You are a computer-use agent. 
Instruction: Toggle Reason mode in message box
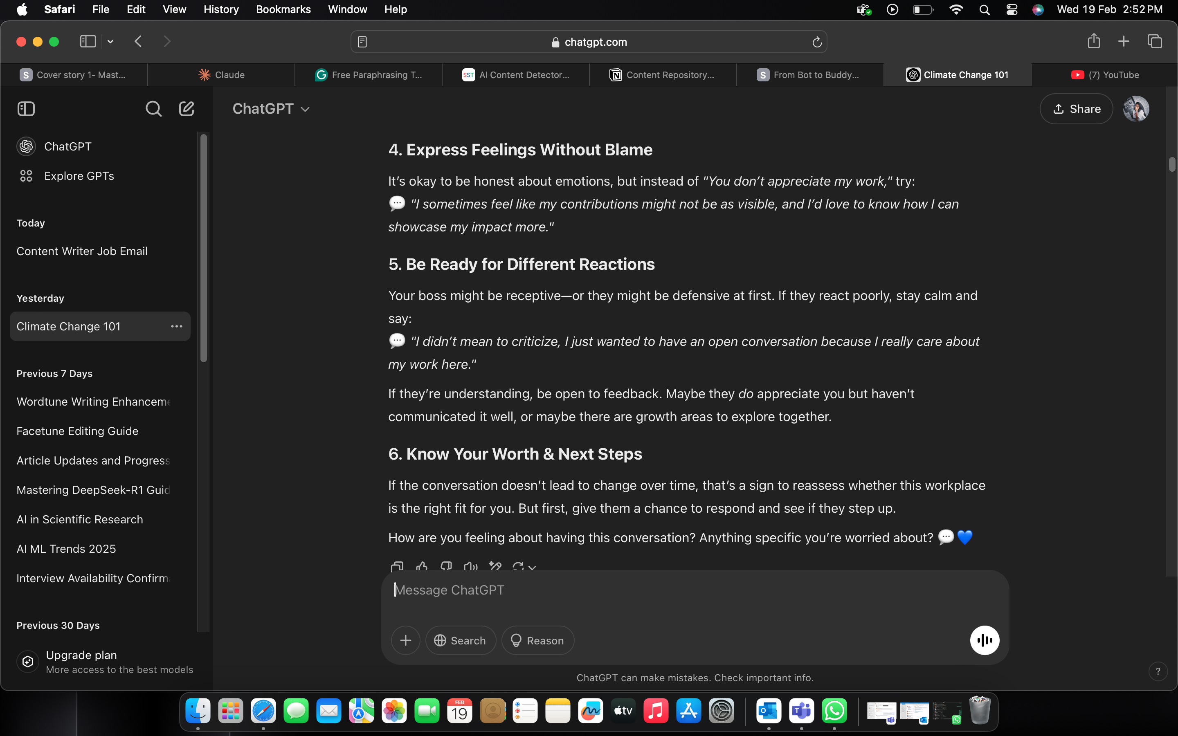[x=538, y=640]
